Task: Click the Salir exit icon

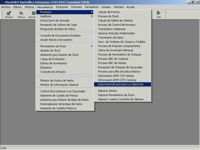Action: 159,14
